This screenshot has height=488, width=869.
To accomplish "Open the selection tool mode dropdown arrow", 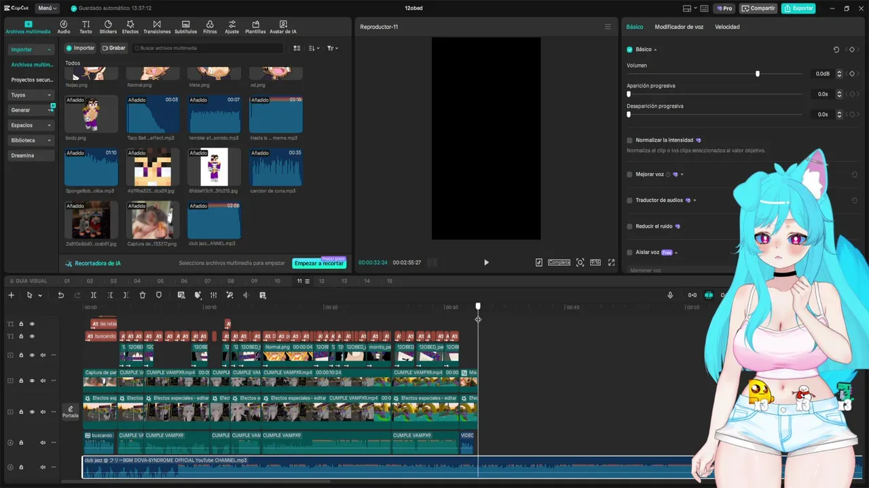I will pyautogui.click(x=40, y=296).
